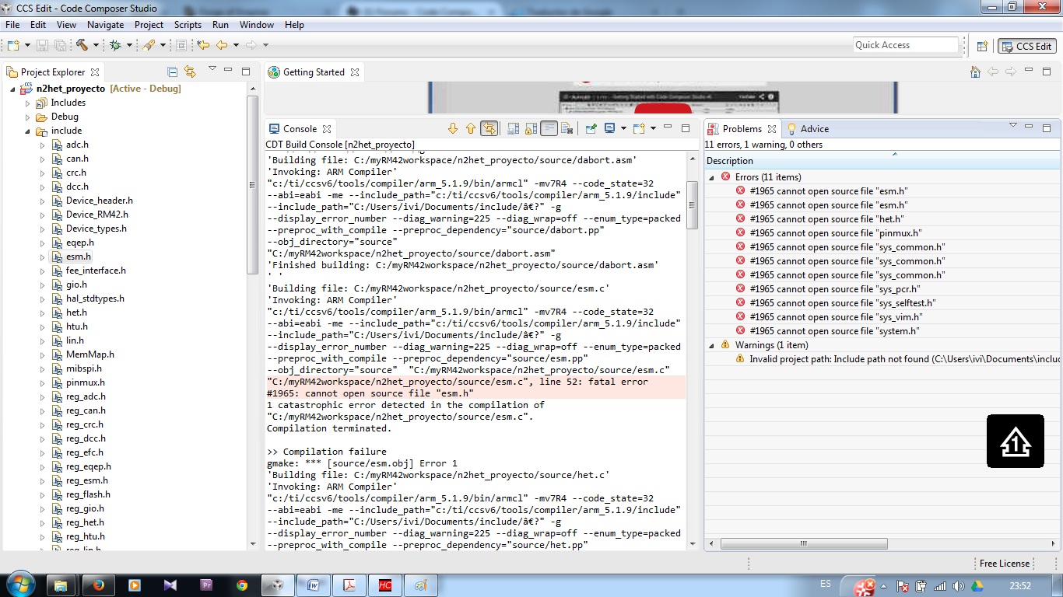Expand the Debug folder node

click(28, 117)
